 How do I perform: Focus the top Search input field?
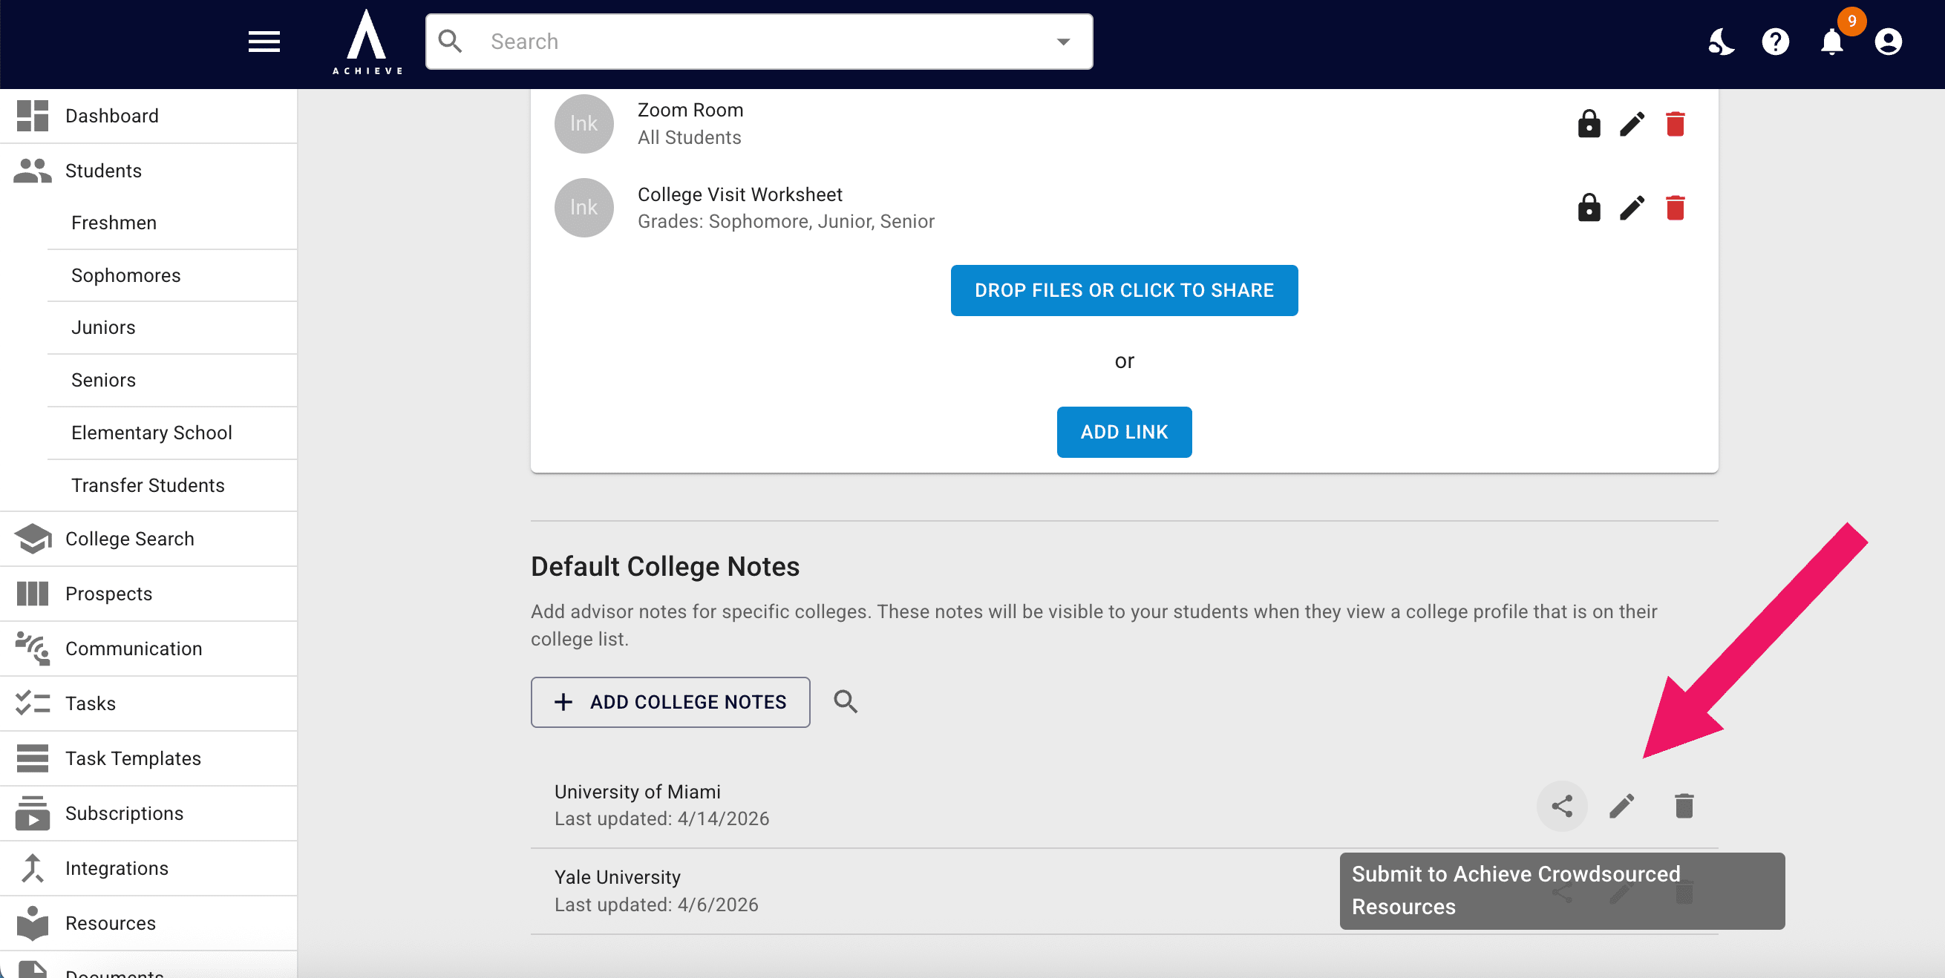(759, 42)
